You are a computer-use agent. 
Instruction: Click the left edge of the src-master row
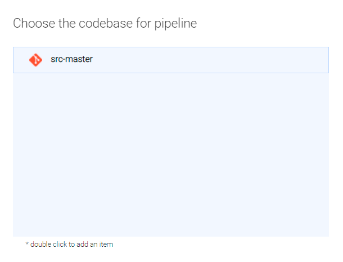(x=18, y=60)
